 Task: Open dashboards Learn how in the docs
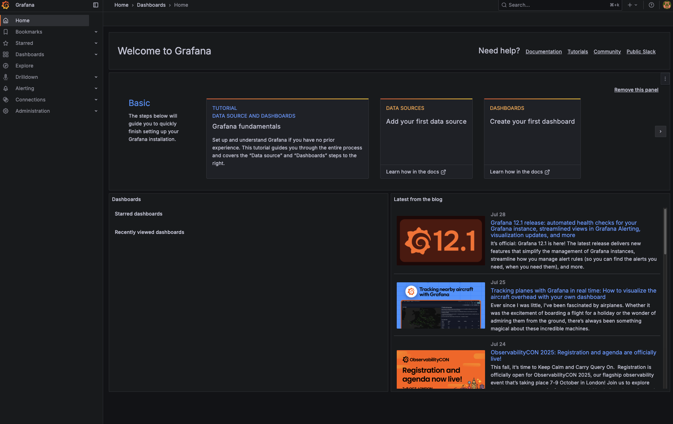520,172
